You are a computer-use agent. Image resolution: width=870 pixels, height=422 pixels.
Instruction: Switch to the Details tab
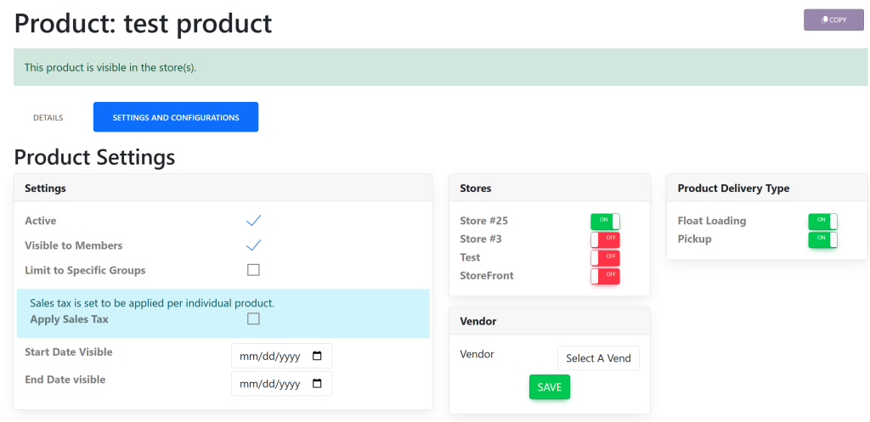[48, 117]
